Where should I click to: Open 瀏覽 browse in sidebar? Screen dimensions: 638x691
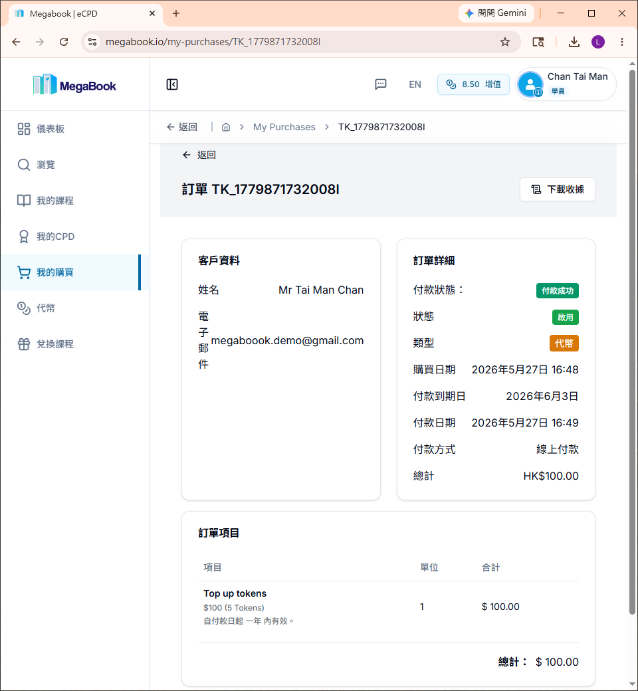pyautogui.click(x=74, y=165)
